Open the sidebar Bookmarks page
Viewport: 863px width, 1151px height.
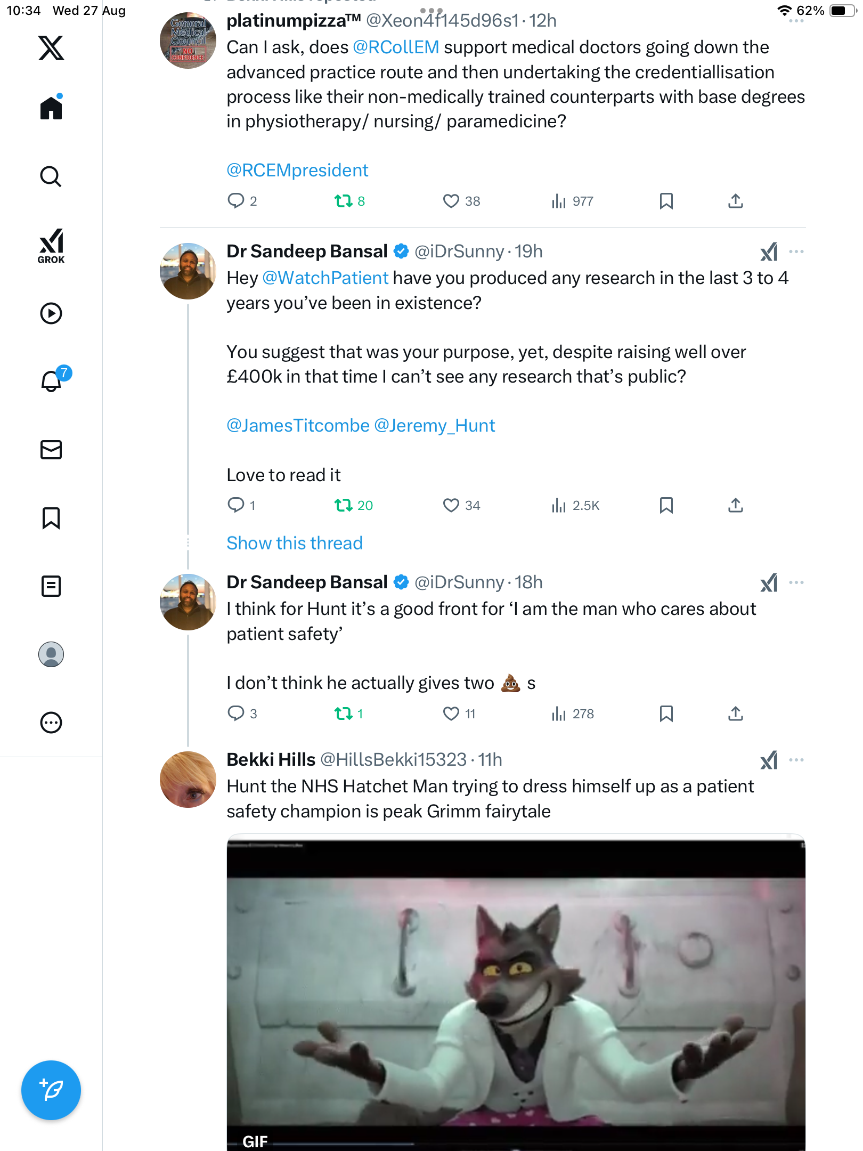[x=51, y=518]
